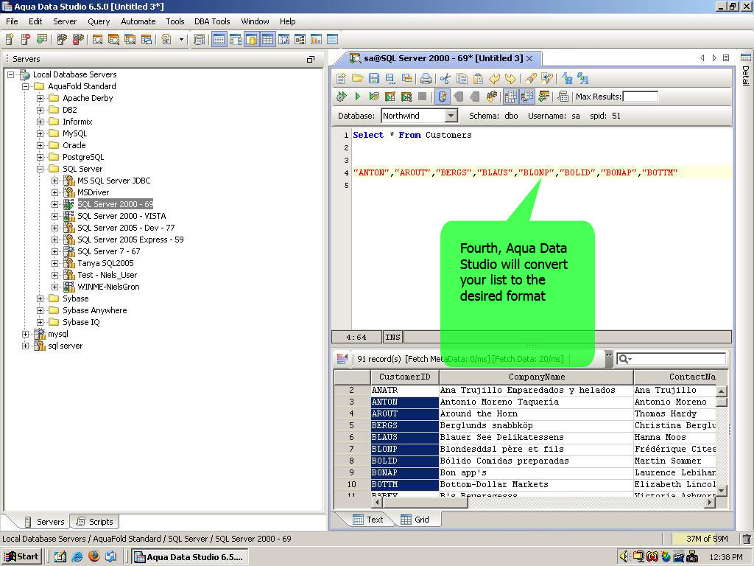Click the Paste clipboard icon
Screen dimensions: 754x566
point(478,78)
